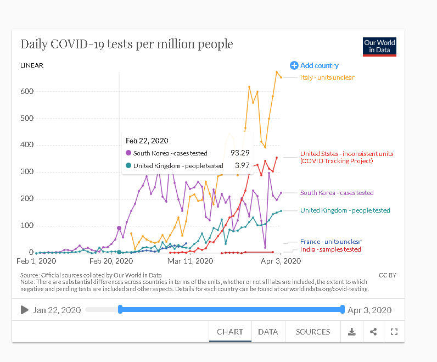Viewport: 437px width, 362px height.
Task: View the SOURCES tab
Action: pos(313,332)
